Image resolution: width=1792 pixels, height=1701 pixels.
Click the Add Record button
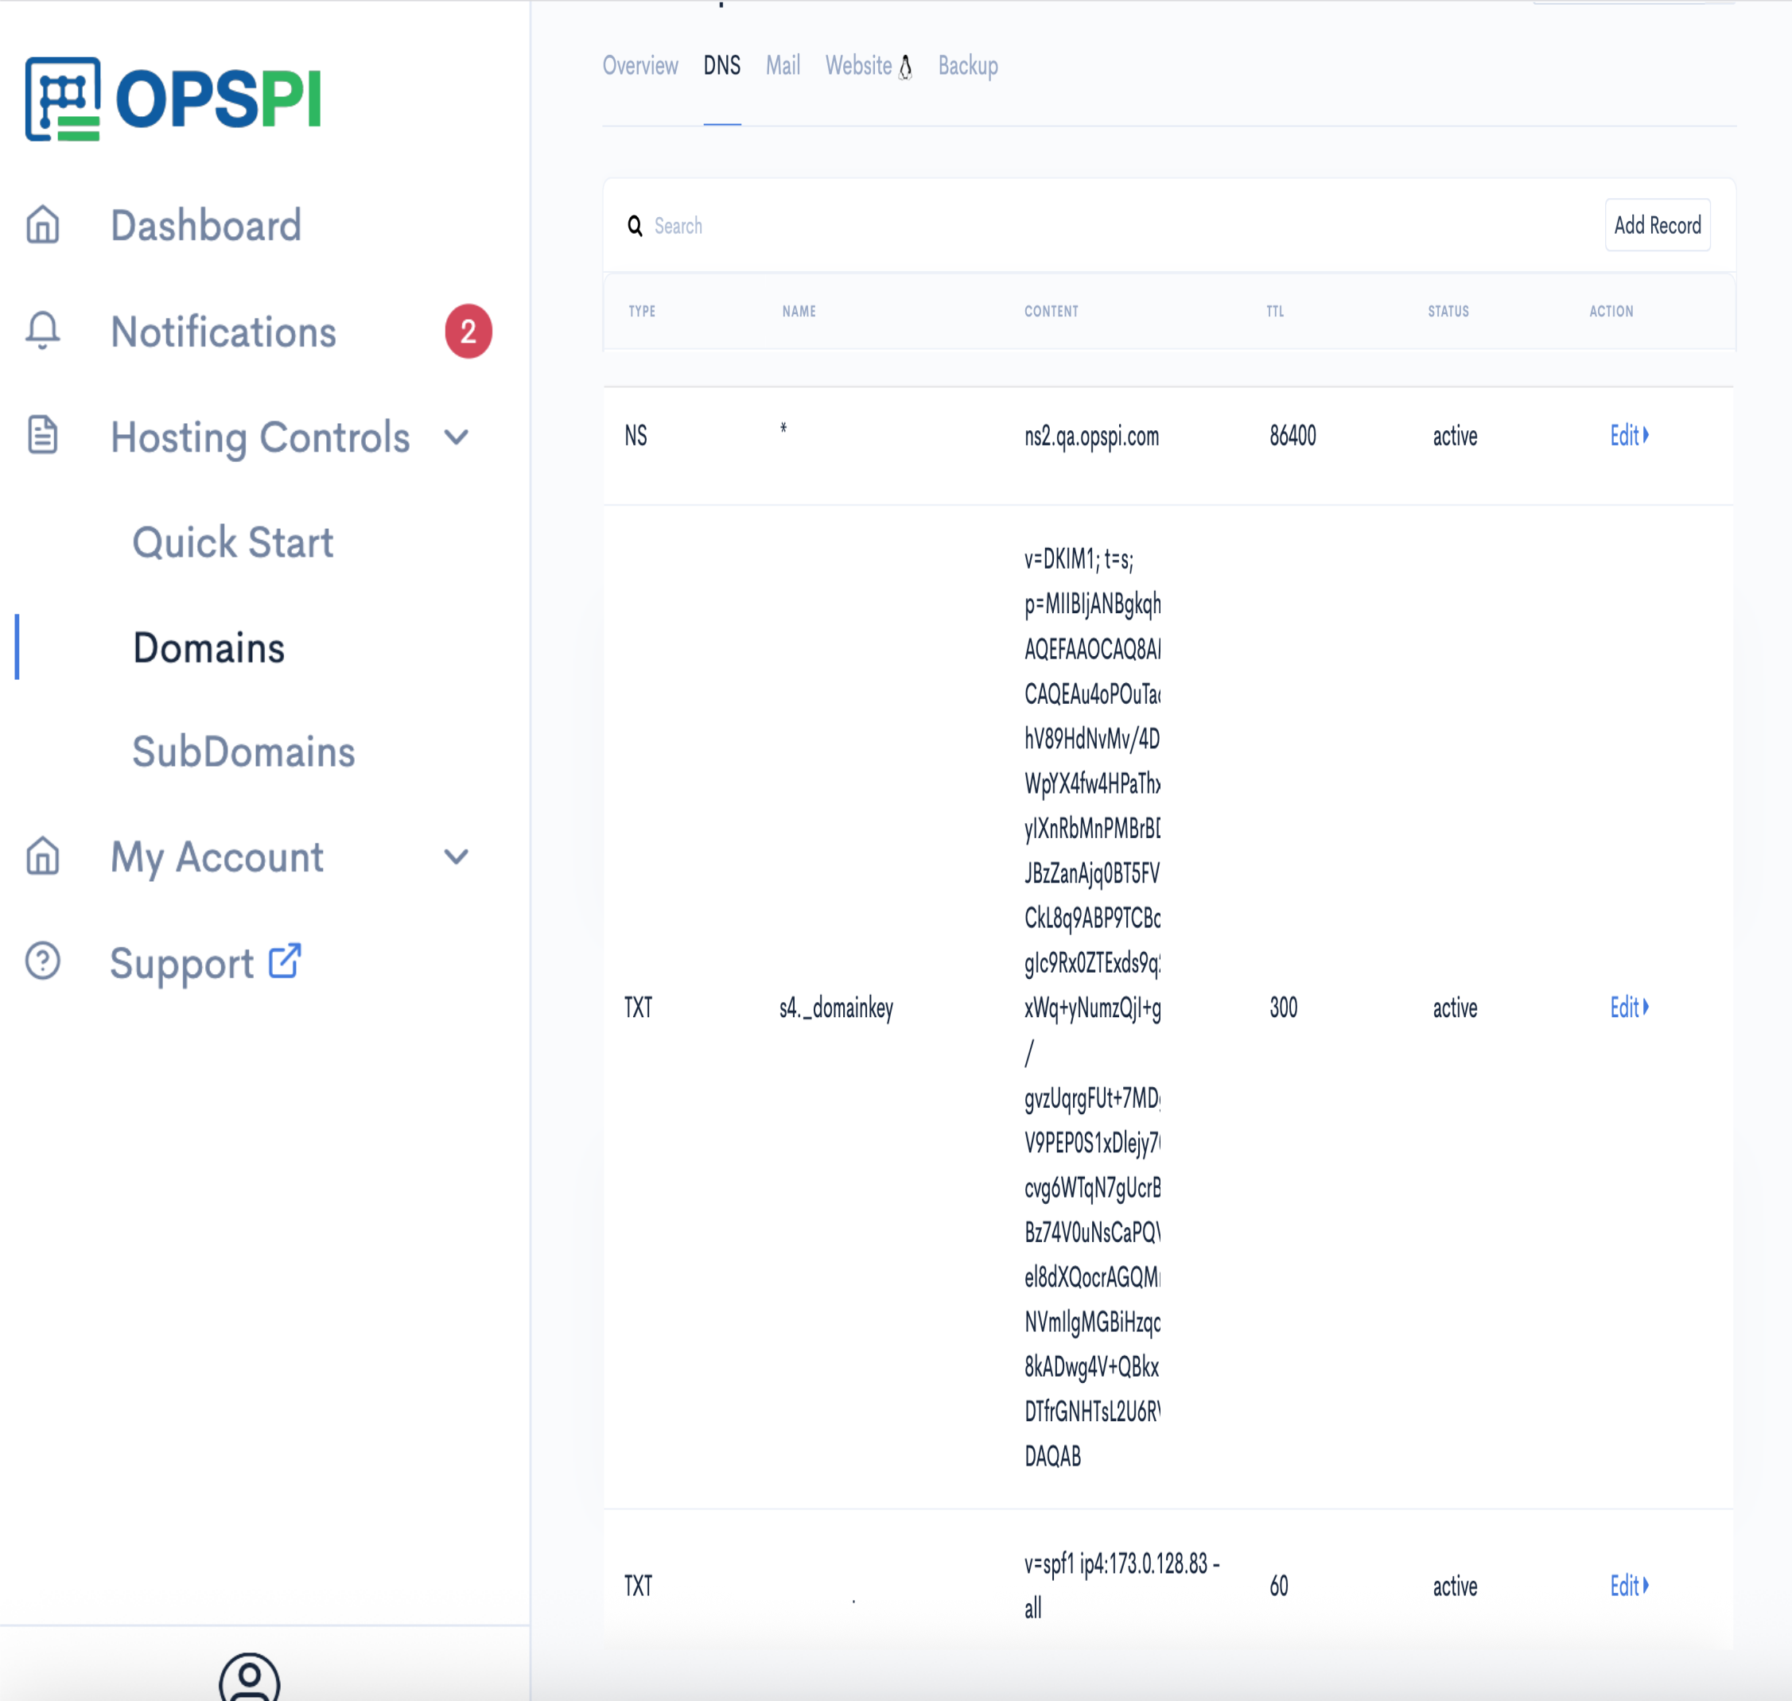1658,226
